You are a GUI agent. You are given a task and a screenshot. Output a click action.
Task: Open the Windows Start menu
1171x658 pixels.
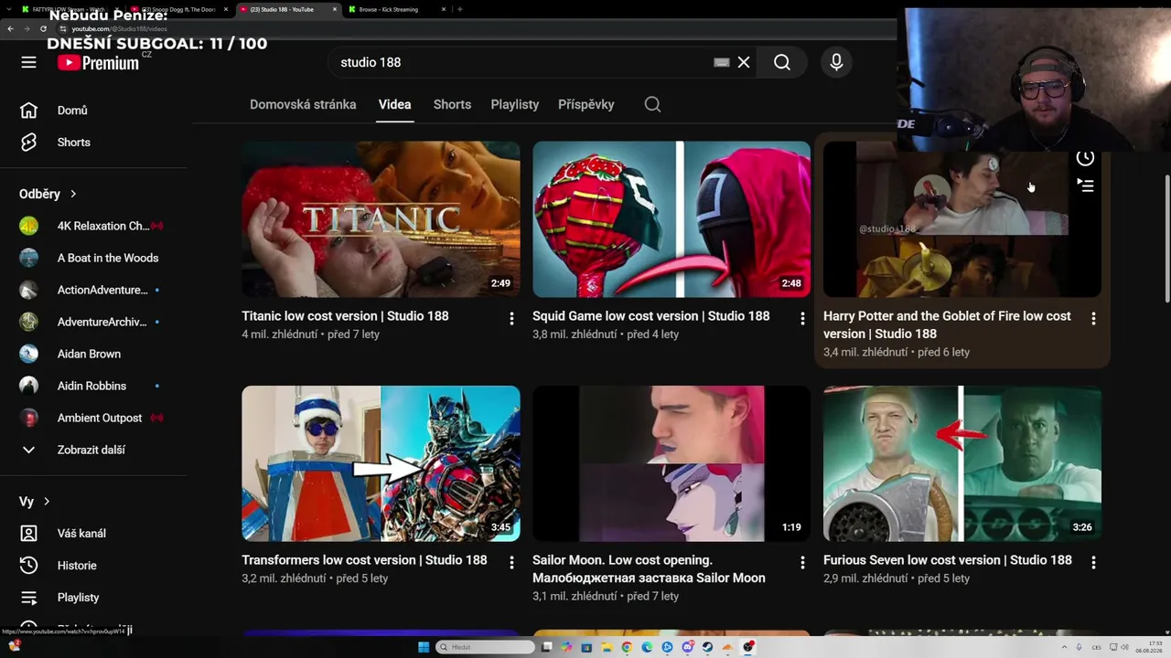coord(424,647)
